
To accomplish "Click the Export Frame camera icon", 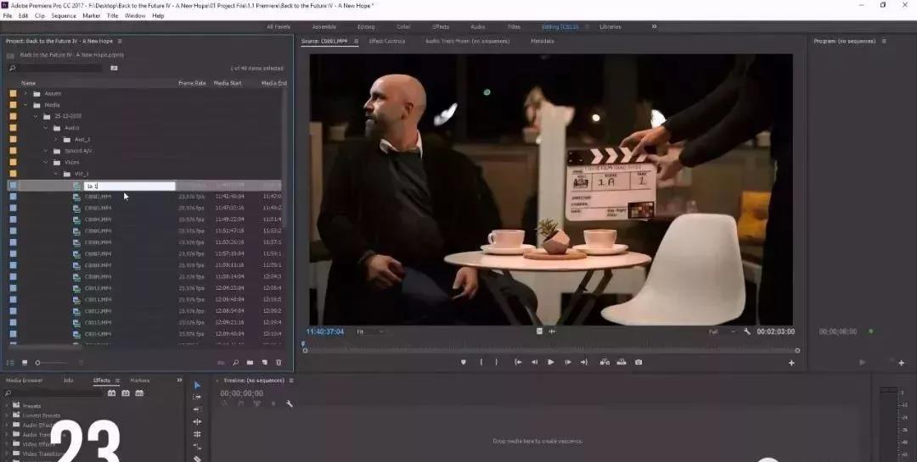I will (639, 362).
